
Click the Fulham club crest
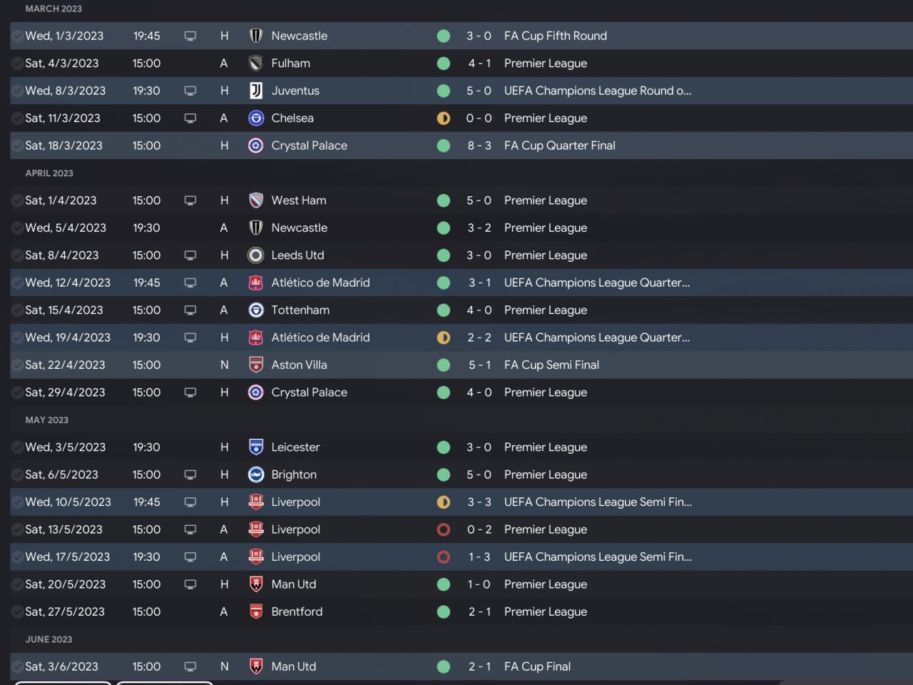click(255, 64)
